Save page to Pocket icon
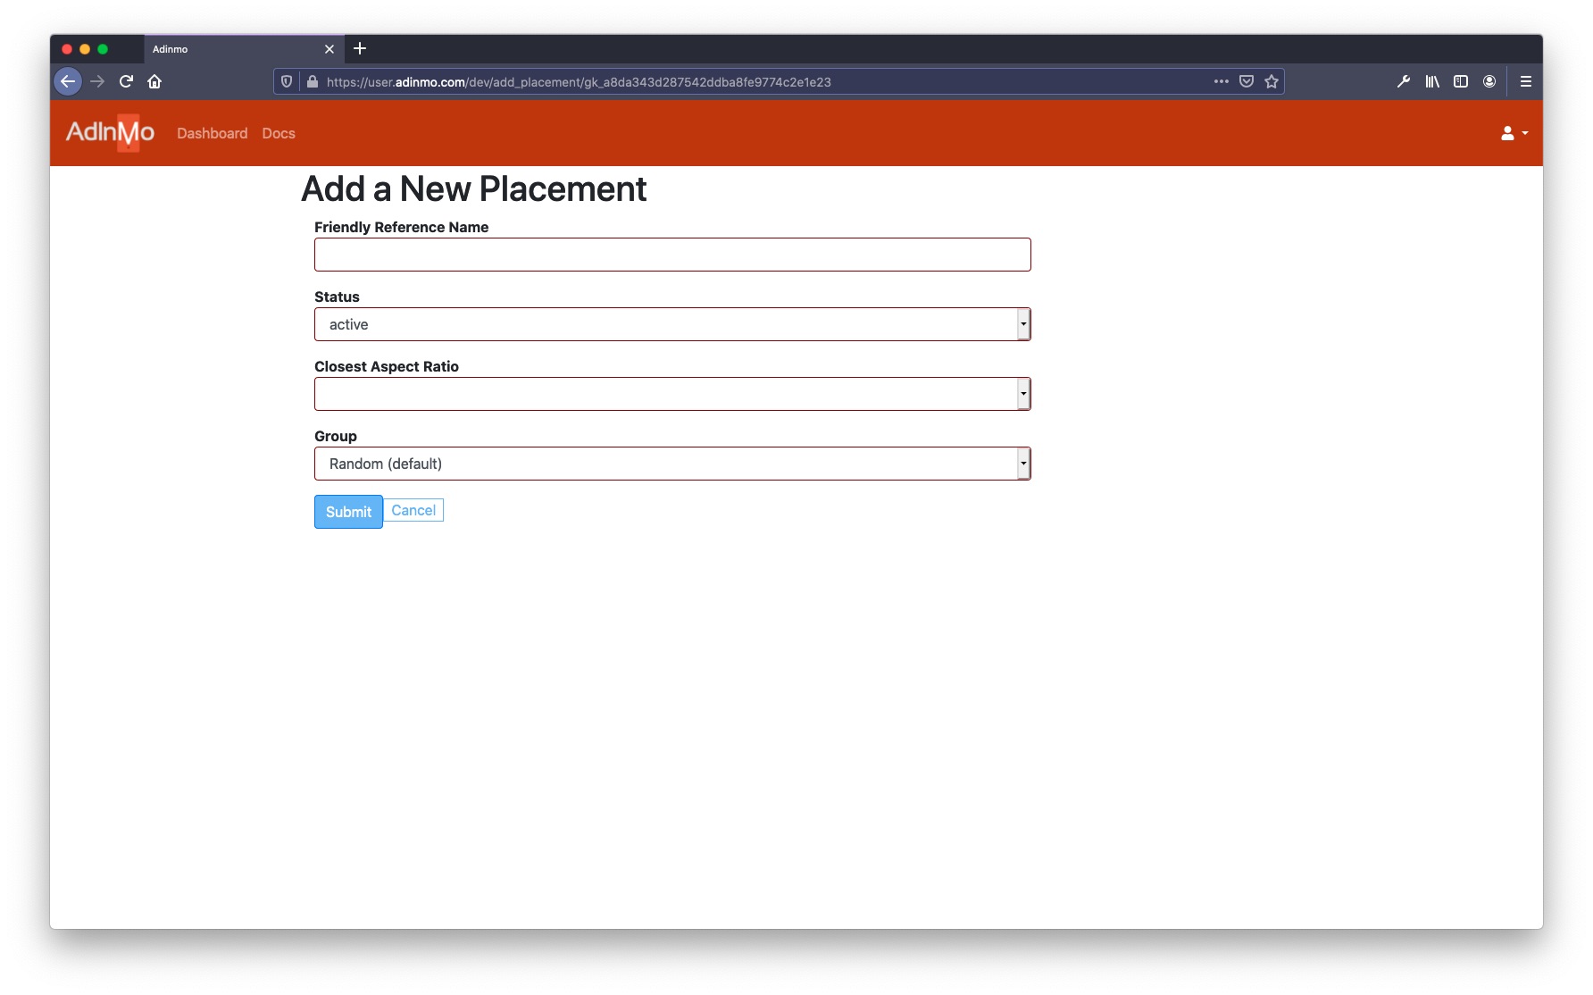The height and width of the screenshot is (995, 1593). (1247, 81)
